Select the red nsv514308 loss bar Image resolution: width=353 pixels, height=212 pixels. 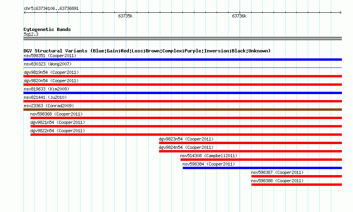[x=261, y=160]
